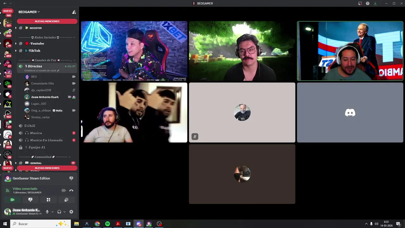Click the Buscar taskbar search box
This screenshot has height=228, width=405.
(40, 224)
